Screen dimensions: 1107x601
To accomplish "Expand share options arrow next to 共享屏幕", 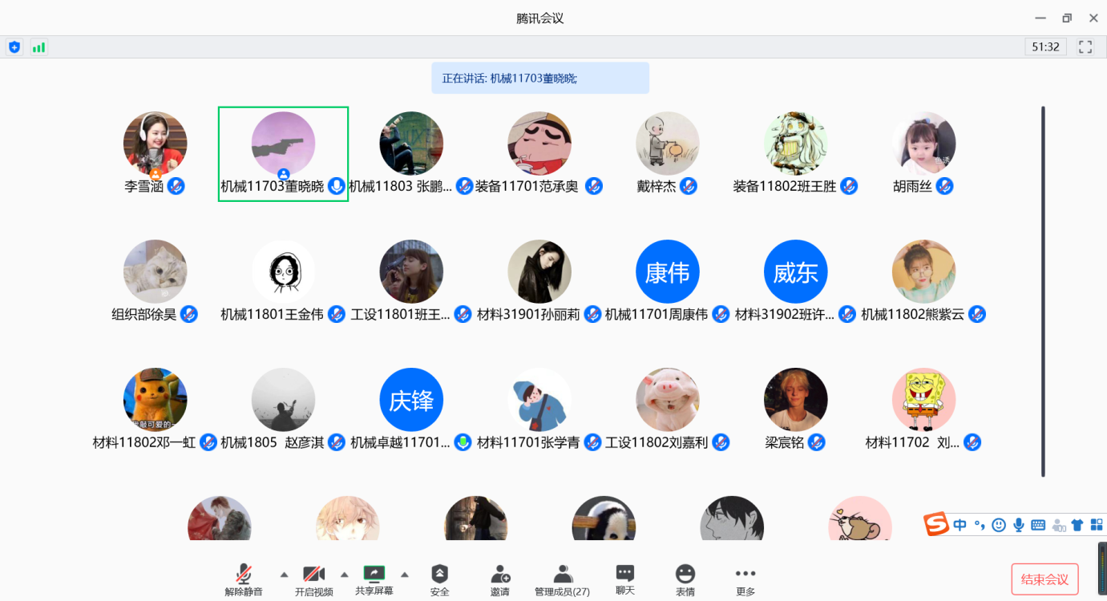I will click(x=405, y=574).
